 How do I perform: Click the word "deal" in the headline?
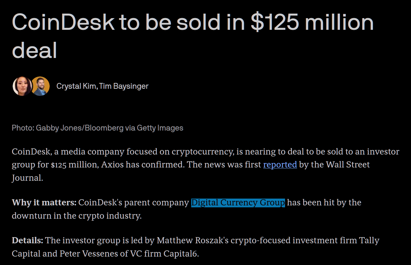[34, 51]
